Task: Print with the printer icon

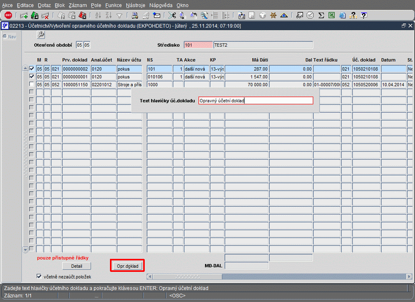Action: click(x=135, y=16)
